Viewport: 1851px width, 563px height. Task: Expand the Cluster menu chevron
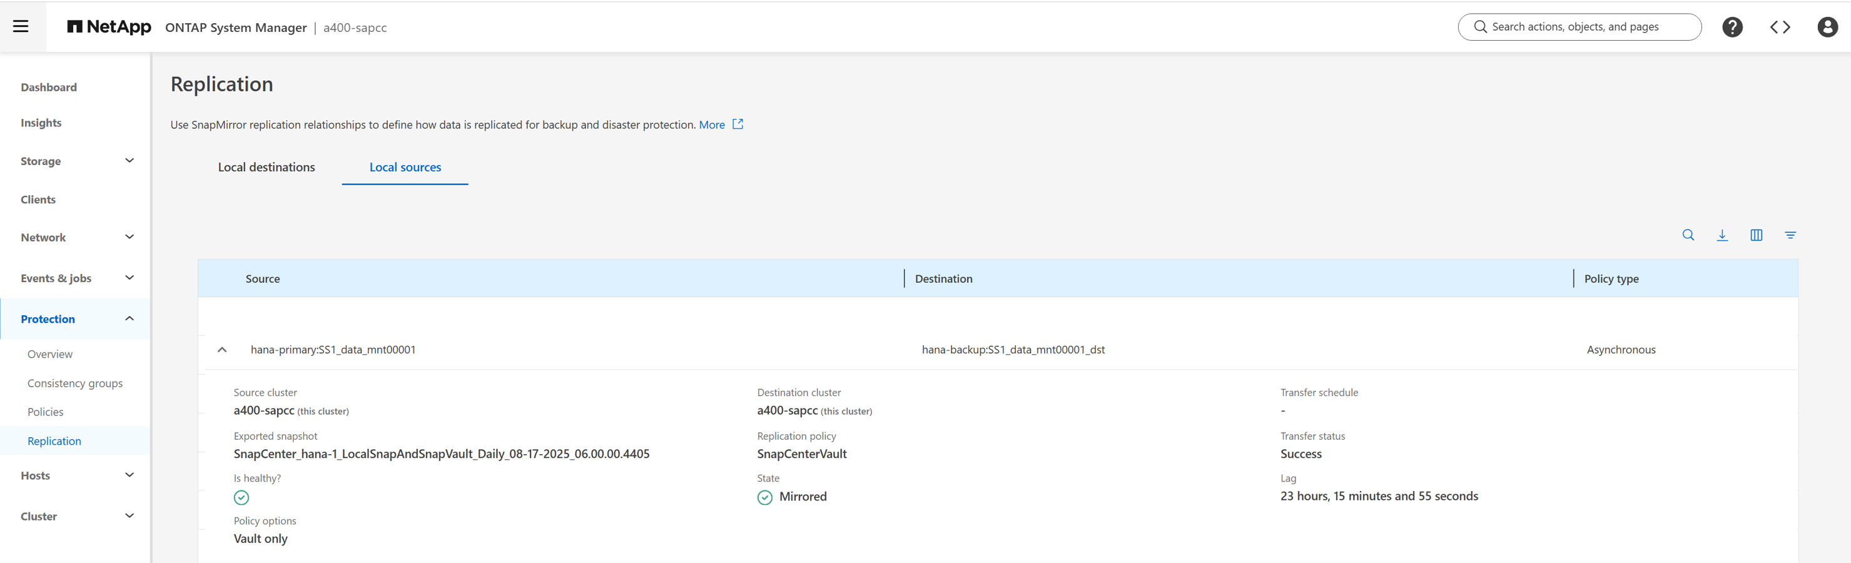pos(129,515)
